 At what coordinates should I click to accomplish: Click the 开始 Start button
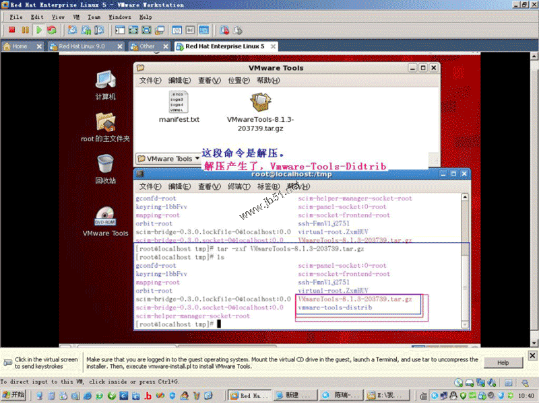pos(13,395)
